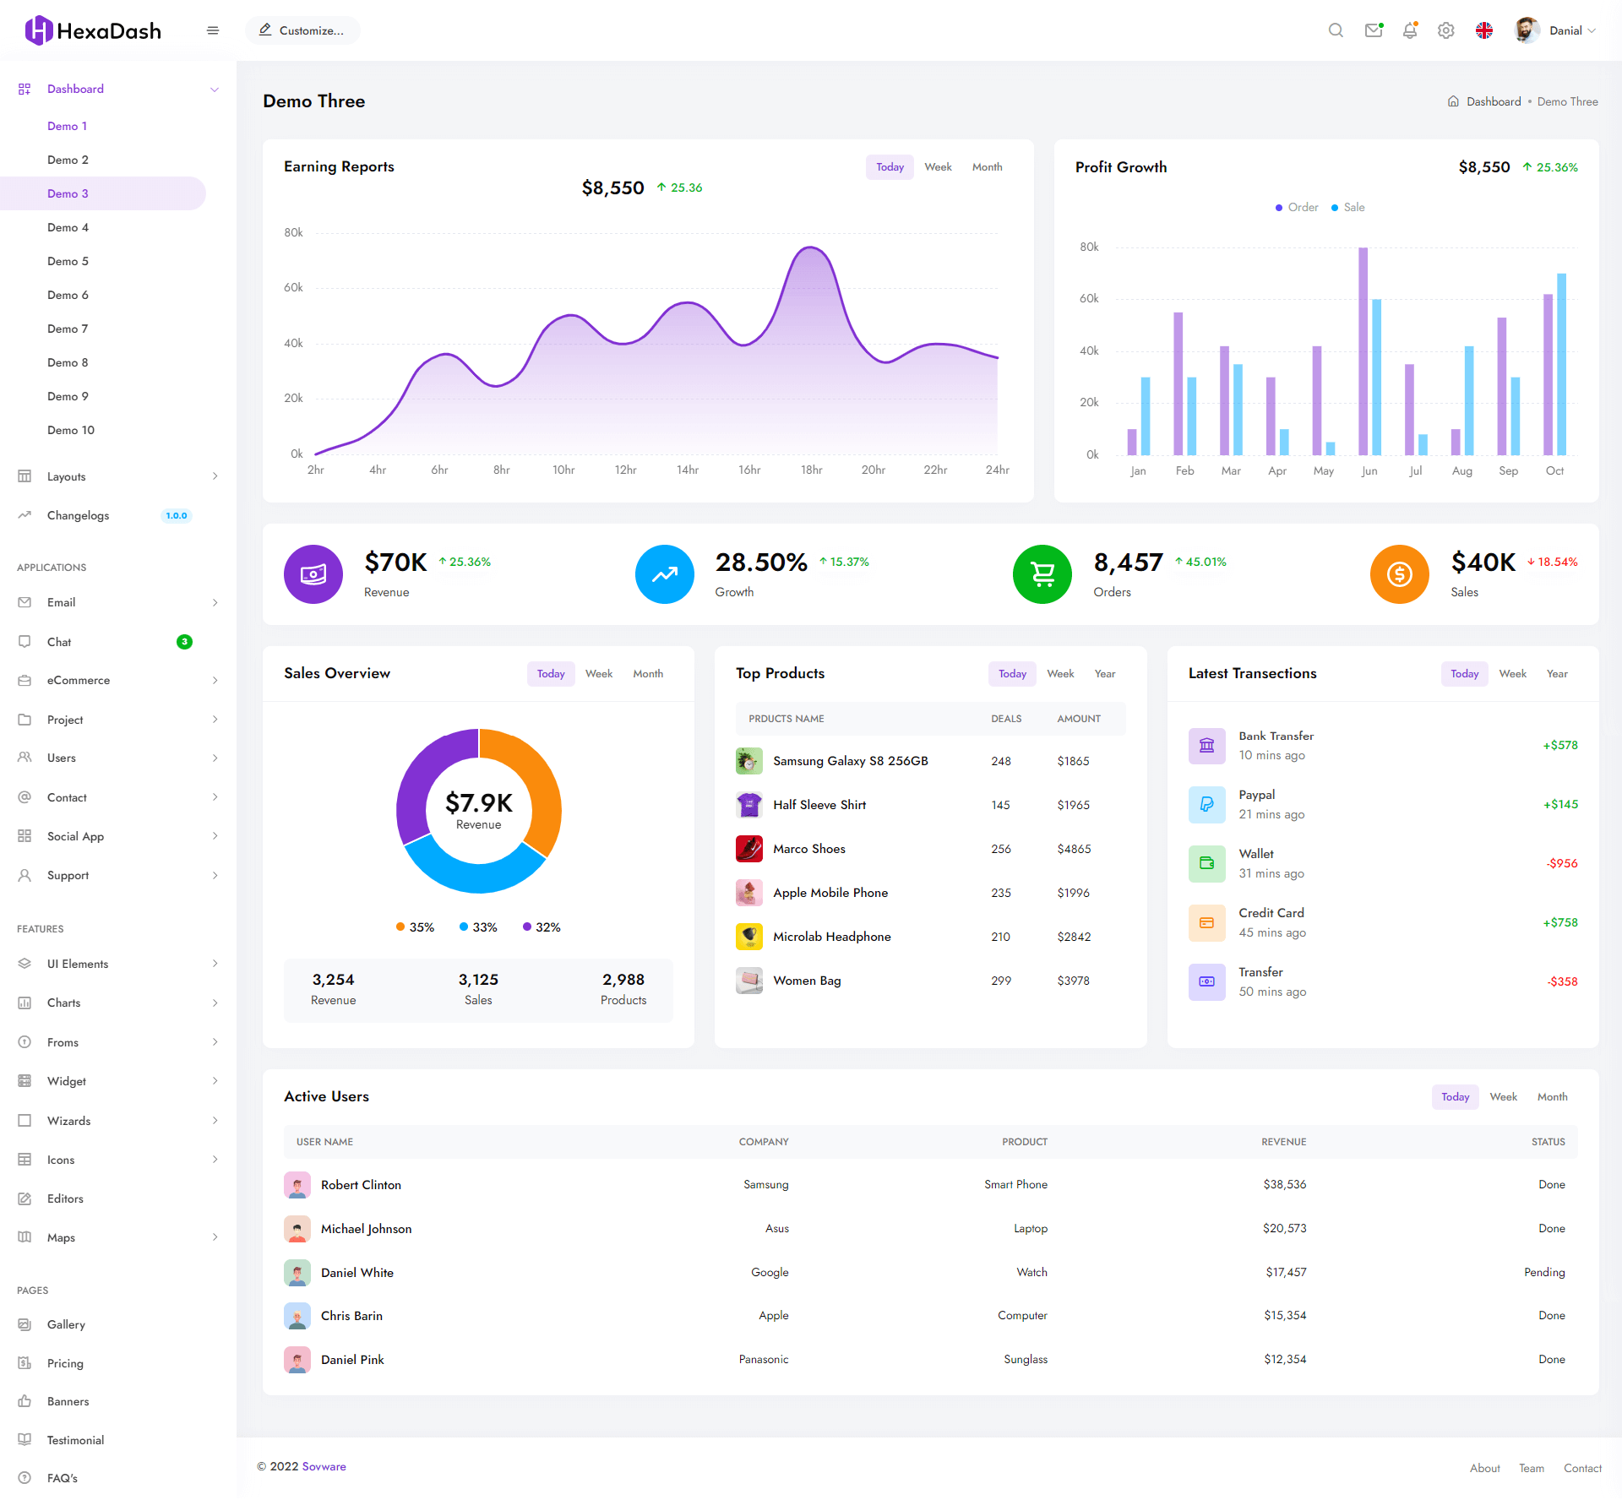Click the settings gear icon in header
The image size is (1622, 1500).
click(x=1446, y=30)
